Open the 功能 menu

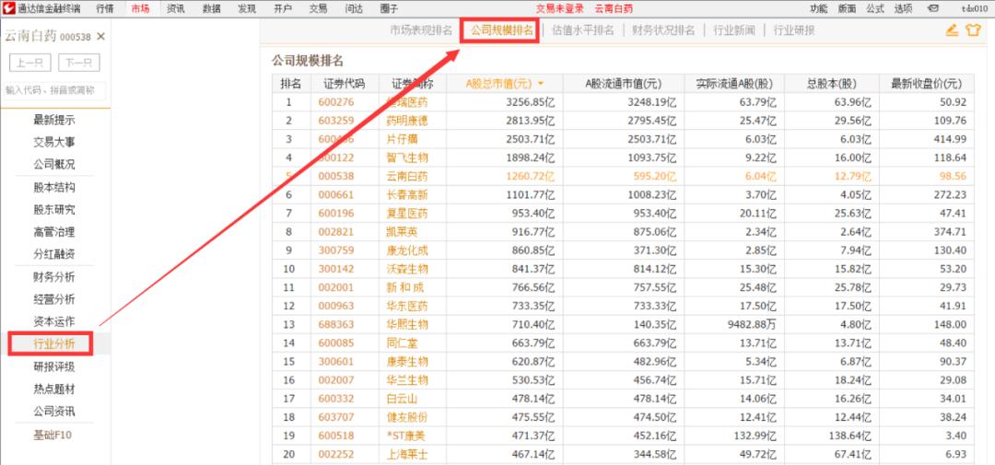819,8
